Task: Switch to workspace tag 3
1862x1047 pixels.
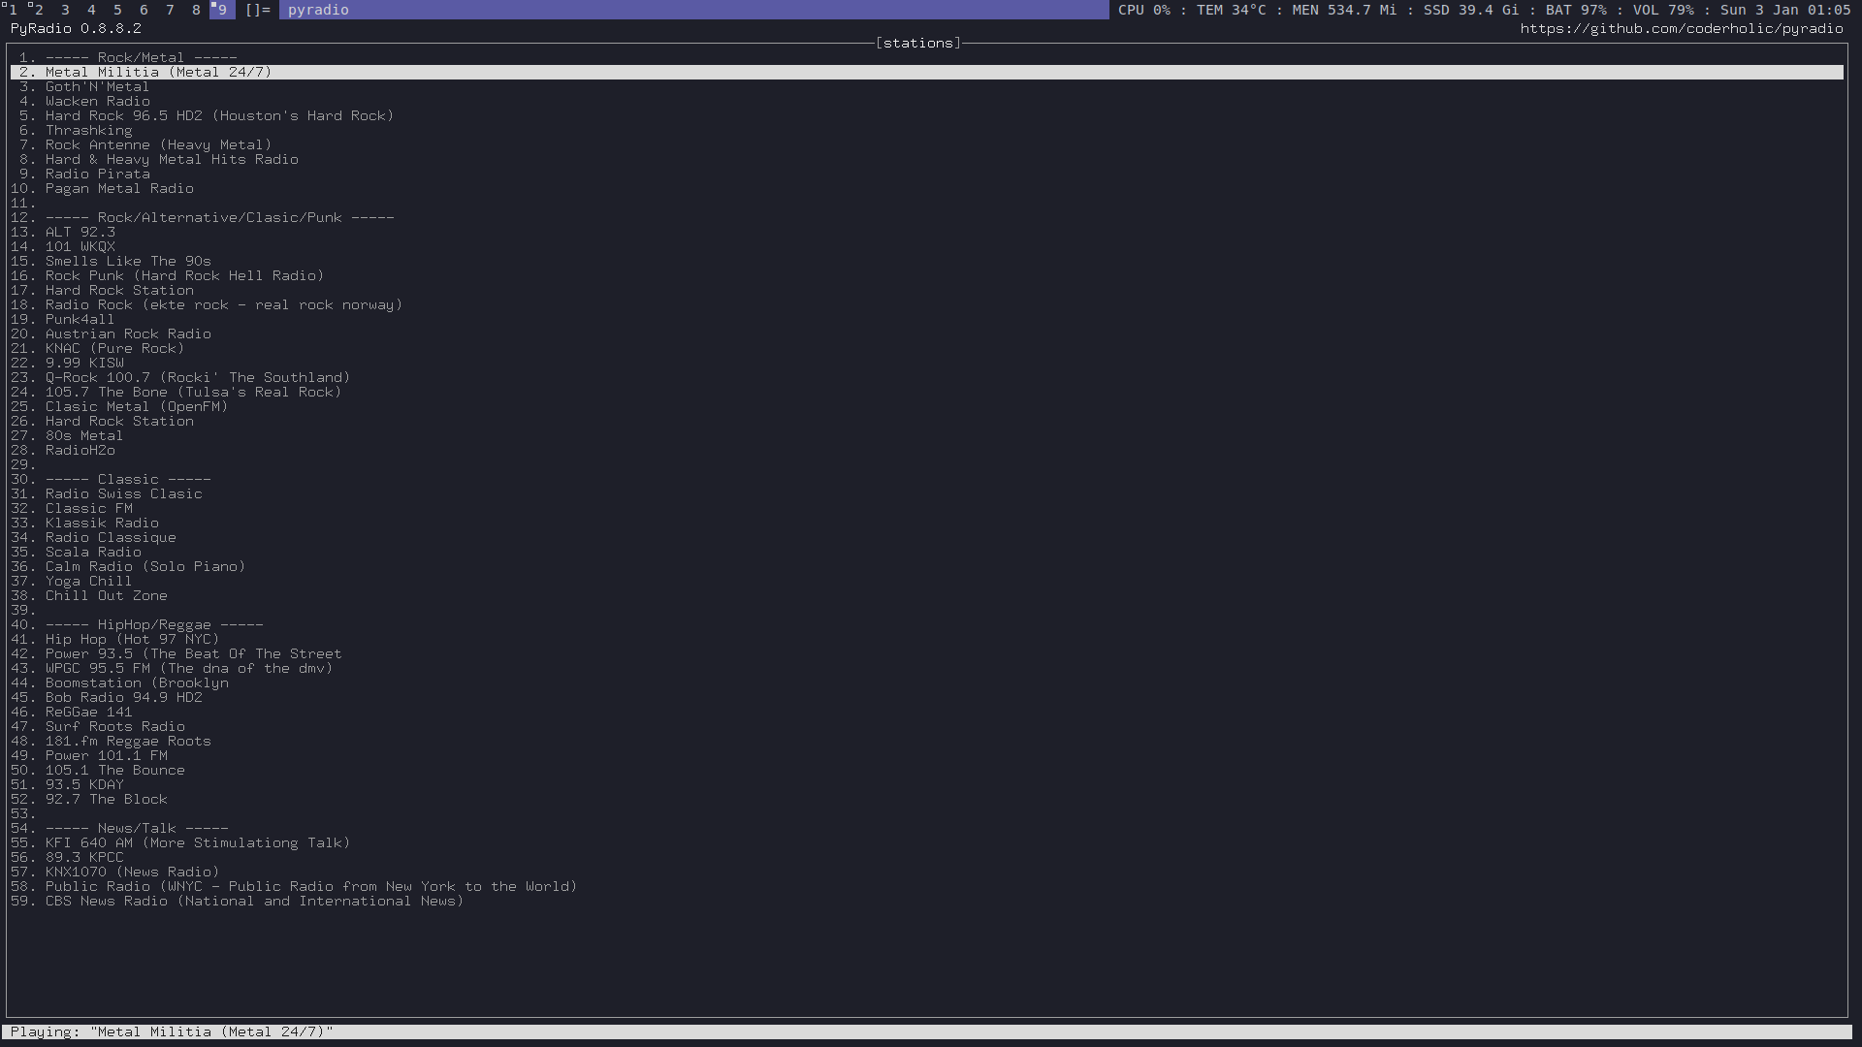Action: (65, 10)
